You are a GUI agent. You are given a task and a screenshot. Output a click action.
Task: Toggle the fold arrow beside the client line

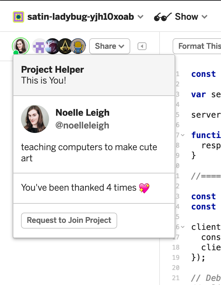coord(183,227)
